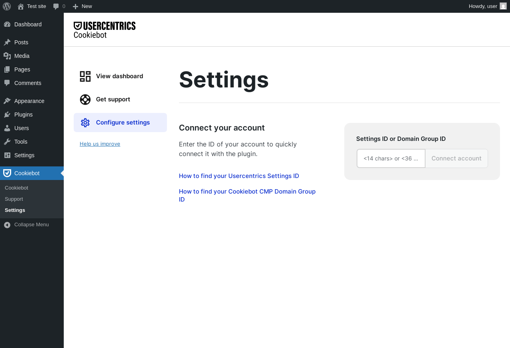Open the Tools menu item
Screen dimensions: 510x348
pos(21,142)
